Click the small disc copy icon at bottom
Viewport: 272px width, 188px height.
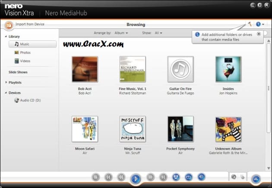pos(242,177)
